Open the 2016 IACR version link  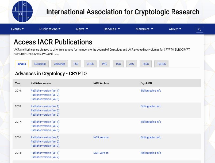[x=101, y=137]
